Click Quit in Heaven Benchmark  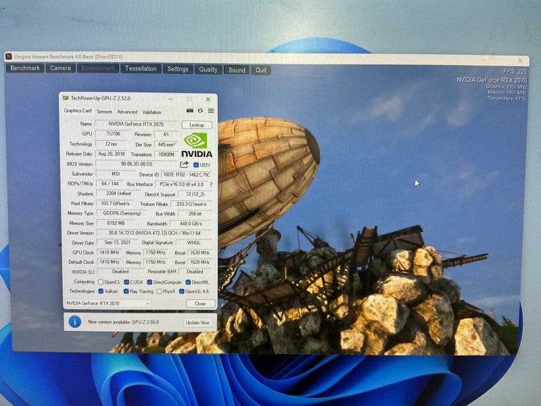[261, 70]
